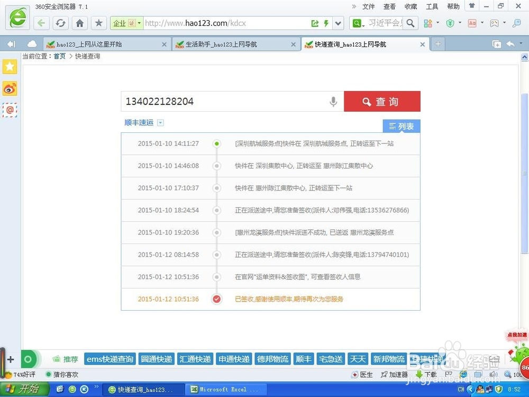Restore closed tab with the undo arrow icon
The width and height of the screenshot is (529, 397).
510,44
